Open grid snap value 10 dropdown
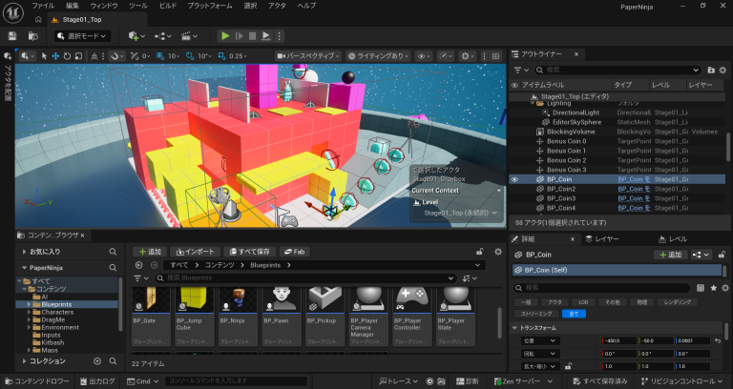Screen dimensions: 733x389 (x=174, y=56)
